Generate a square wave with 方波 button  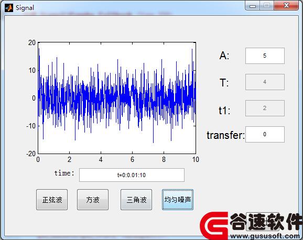point(93,200)
